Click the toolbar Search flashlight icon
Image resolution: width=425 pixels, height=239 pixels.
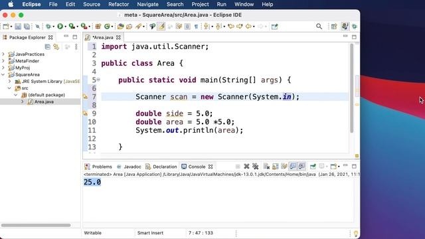tap(139, 27)
